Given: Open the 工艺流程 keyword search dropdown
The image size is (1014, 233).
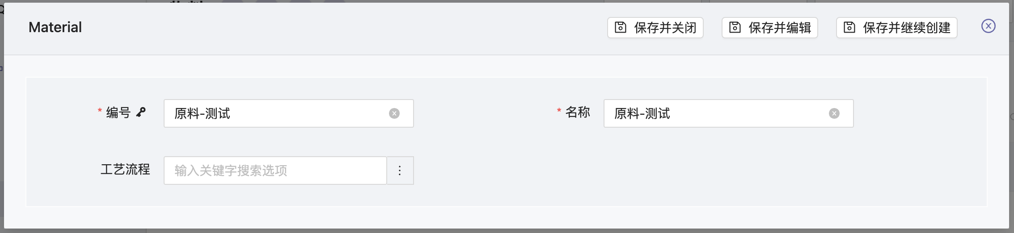Looking at the screenshot, I should [275, 171].
